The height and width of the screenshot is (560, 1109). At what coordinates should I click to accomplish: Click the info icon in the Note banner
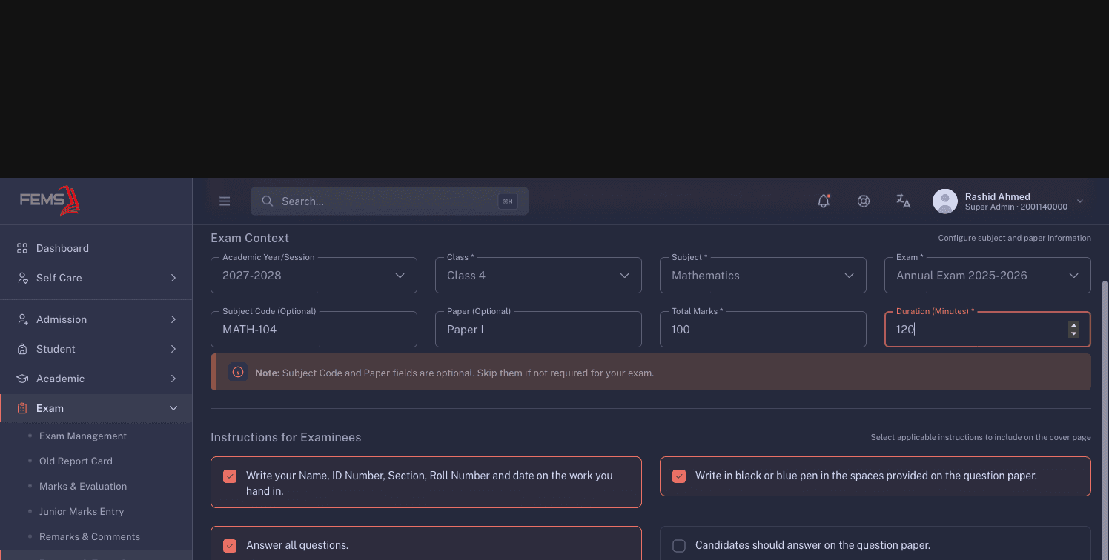click(x=238, y=372)
